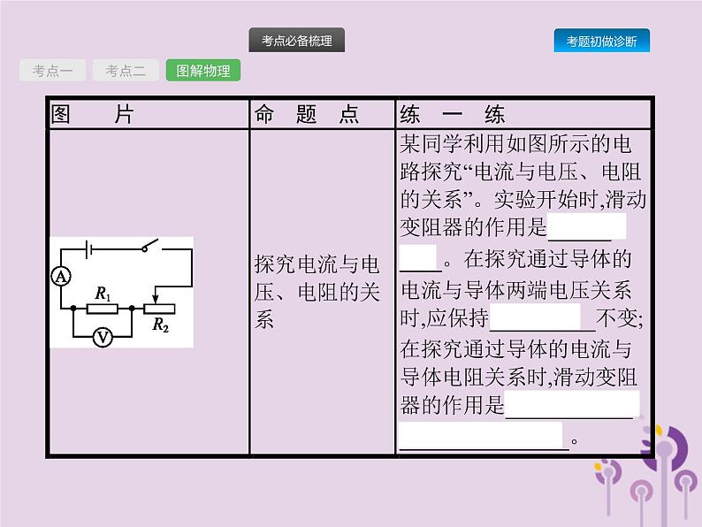Click the first blank after 变阻器的作用是
The image size is (702, 527).
(x=586, y=228)
